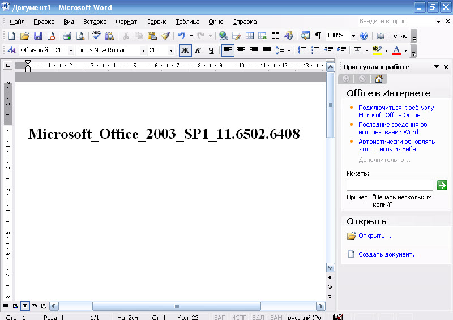
Task: Open the Сервис menu
Action: click(x=156, y=22)
